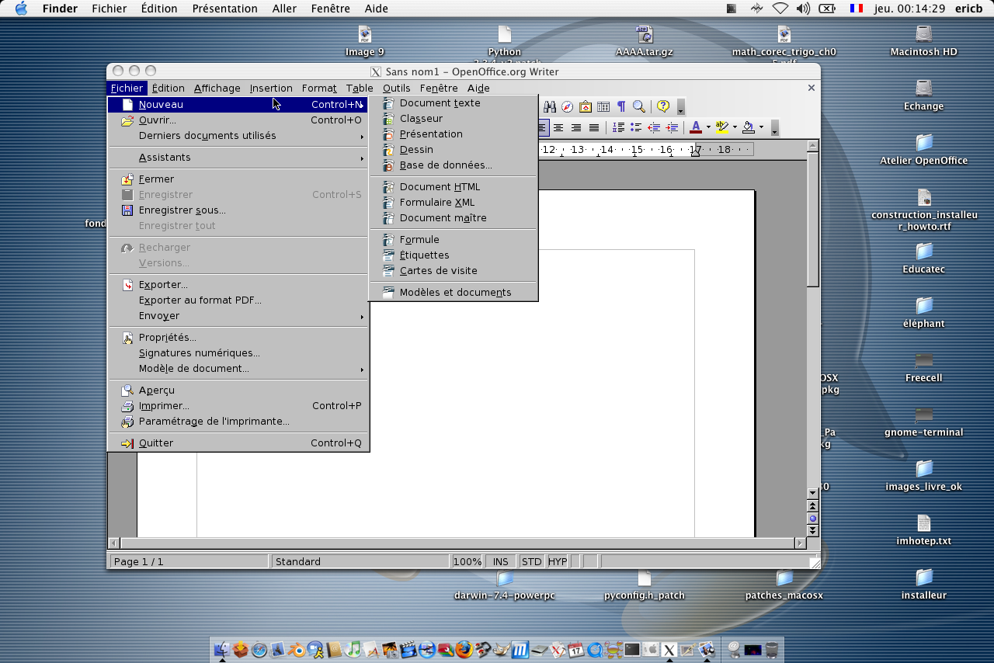994x663 pixels.
Task: Click horizontal scrollbar right arrow
Action: pyautogui.click(x=800, y=543)
